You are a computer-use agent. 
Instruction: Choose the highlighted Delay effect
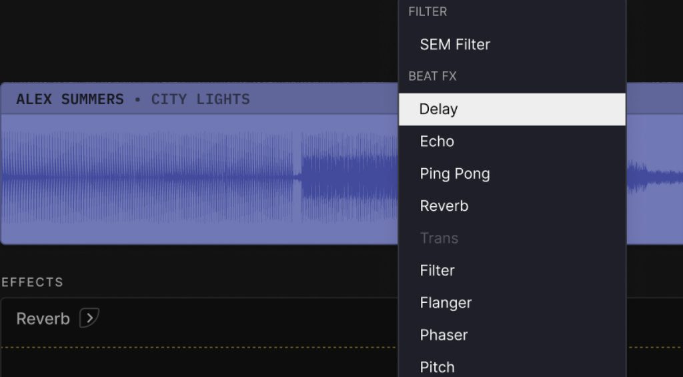click(512, 109)
